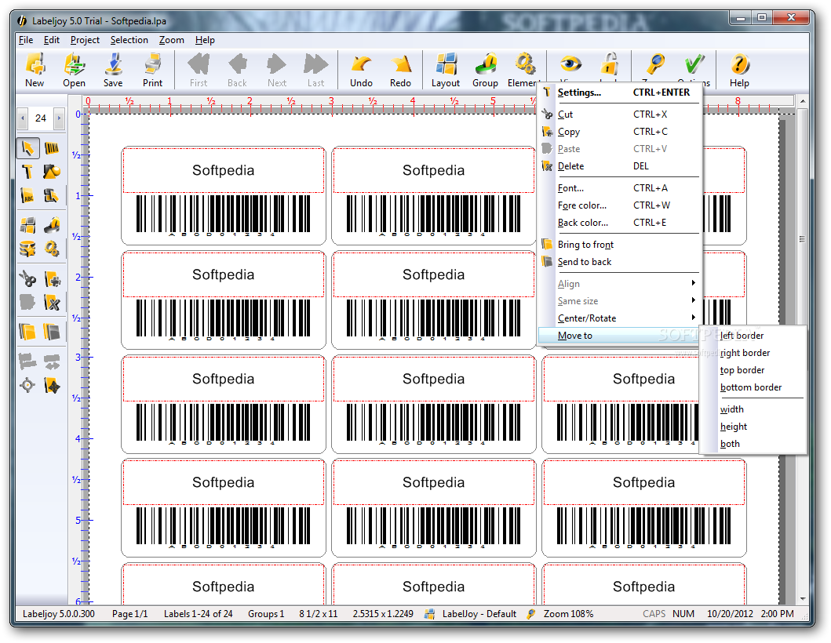The height and width of the screenshot is (643, 831).
Task: Expand the Same size submenu
Action: pyautogui.click(x=618, y=301)
